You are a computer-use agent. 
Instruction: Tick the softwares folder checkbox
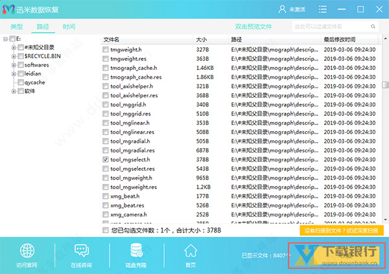pyautogui.click(x=21, y=65)
